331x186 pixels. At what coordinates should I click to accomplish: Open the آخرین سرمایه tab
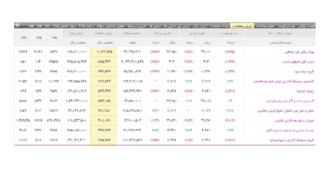coord(137,26)
